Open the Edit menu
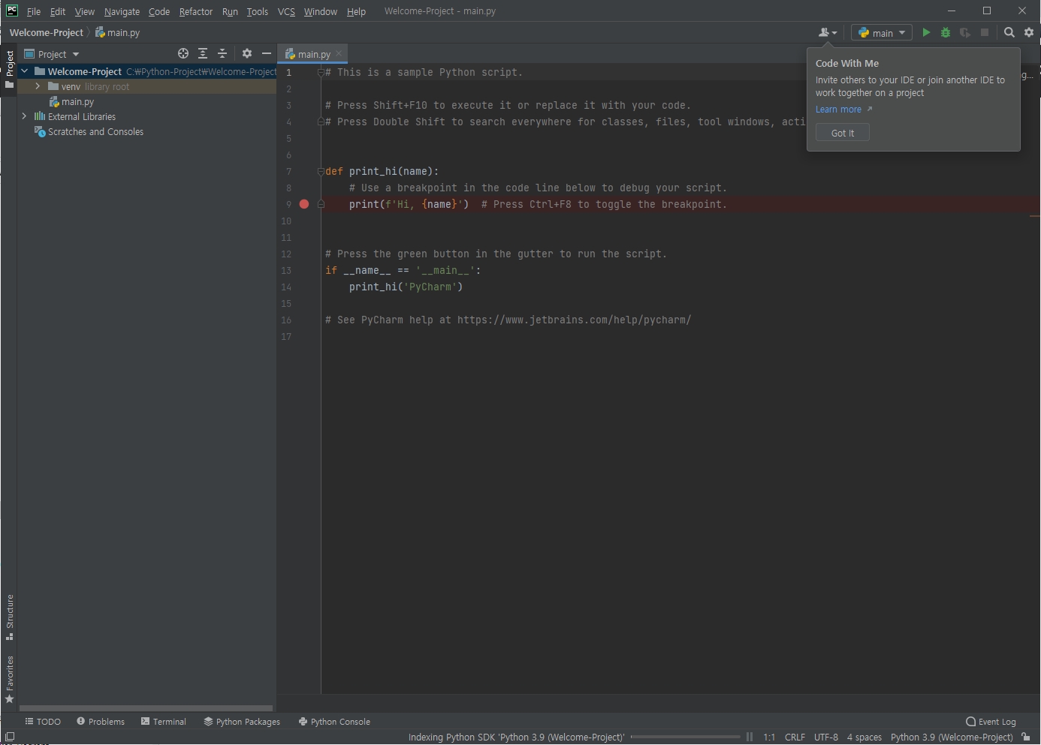 58,11
